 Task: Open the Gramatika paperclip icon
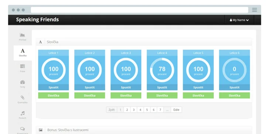click(x=23, y=98)
